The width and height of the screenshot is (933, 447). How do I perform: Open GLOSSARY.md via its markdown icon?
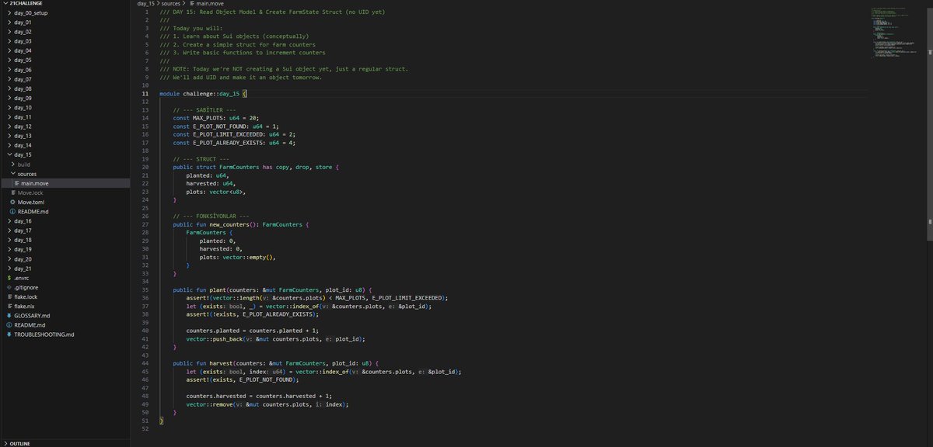point(9,316)
